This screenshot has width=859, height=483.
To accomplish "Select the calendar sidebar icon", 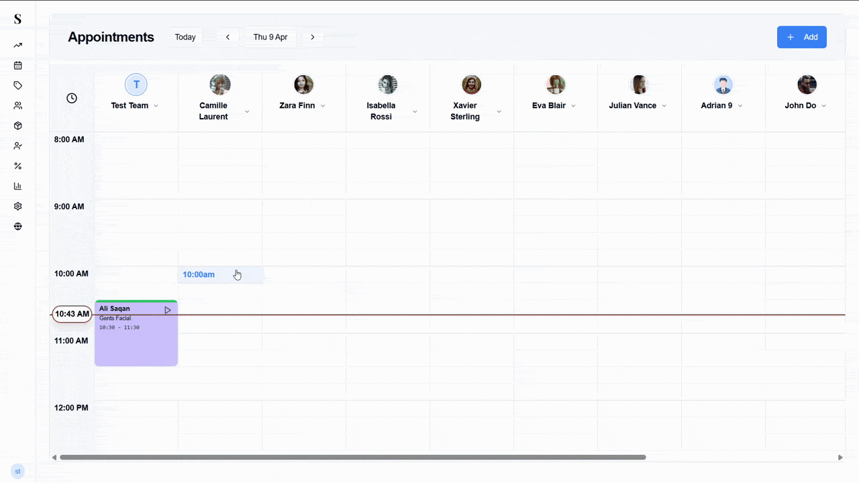I will [17, 65].
